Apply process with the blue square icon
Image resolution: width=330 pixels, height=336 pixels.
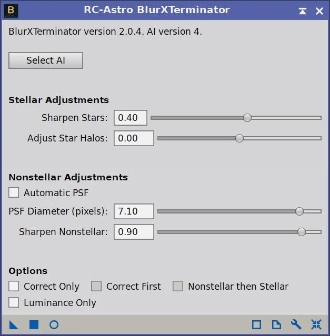[x=34, y=324]
